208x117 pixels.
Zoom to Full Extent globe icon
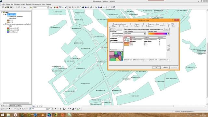[x=83, y=7]
